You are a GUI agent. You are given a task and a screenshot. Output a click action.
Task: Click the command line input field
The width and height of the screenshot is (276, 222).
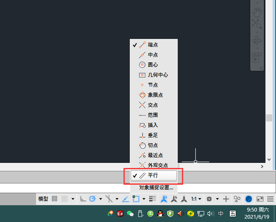(138, 188)
